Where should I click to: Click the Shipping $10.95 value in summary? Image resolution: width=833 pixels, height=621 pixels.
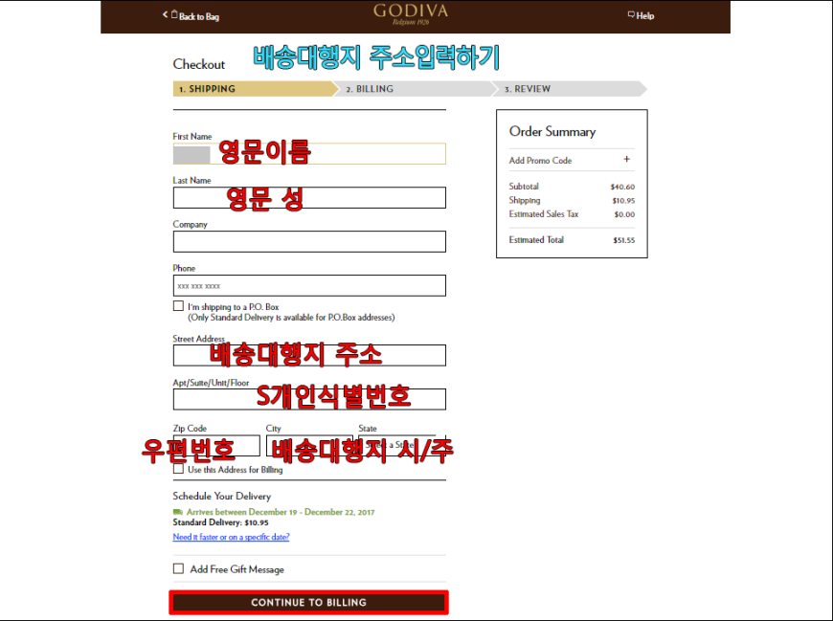[623, 201]
